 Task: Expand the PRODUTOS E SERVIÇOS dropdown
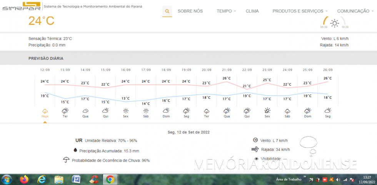click(300, 11)
